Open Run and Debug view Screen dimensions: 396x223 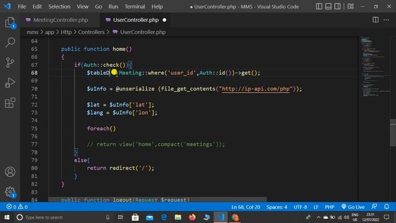point(10,82)
